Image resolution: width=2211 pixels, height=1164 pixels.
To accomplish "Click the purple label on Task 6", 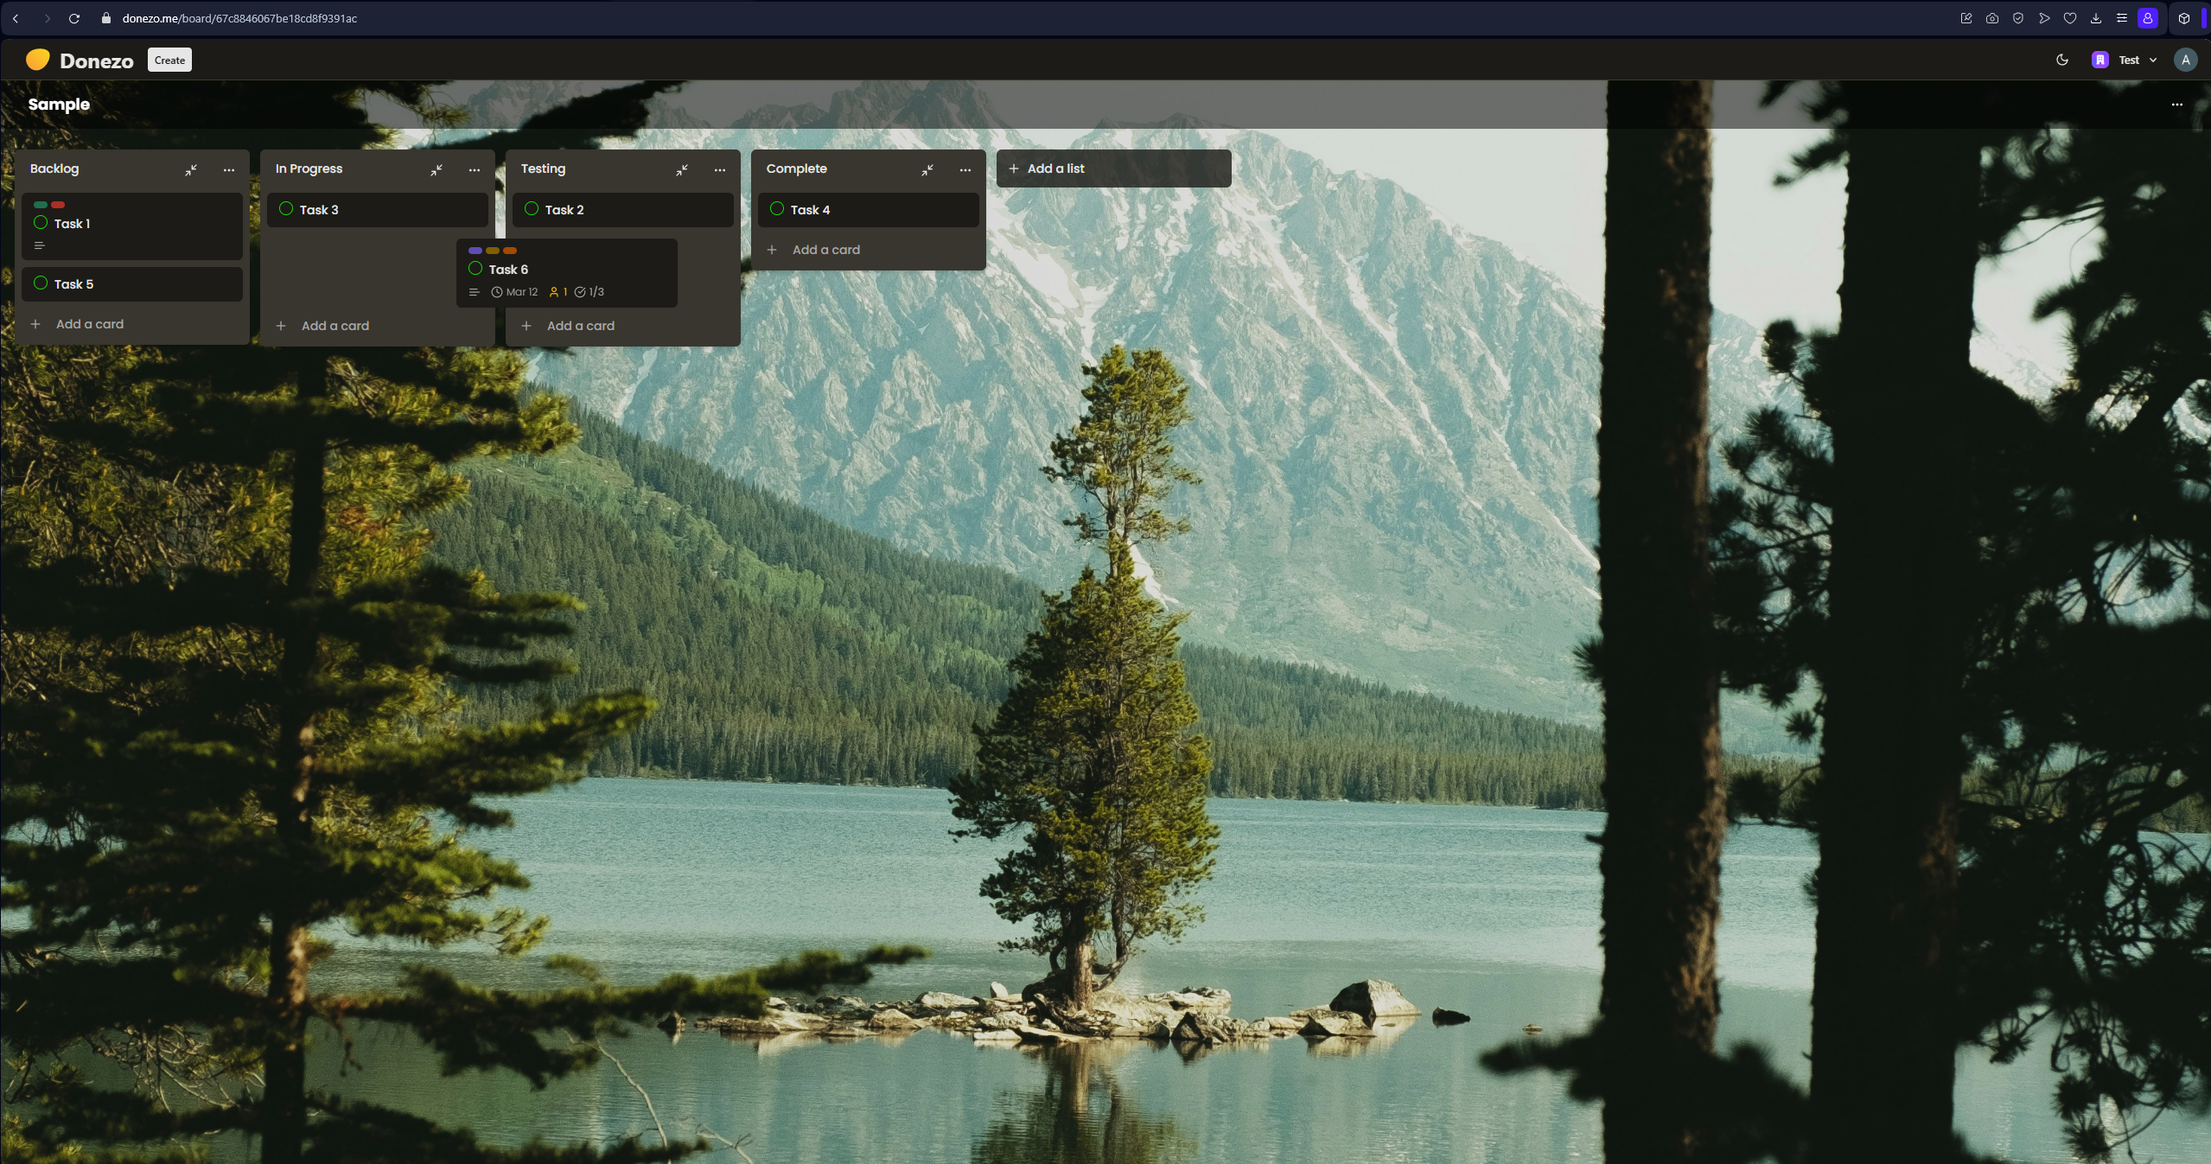I will coord(475,251).
